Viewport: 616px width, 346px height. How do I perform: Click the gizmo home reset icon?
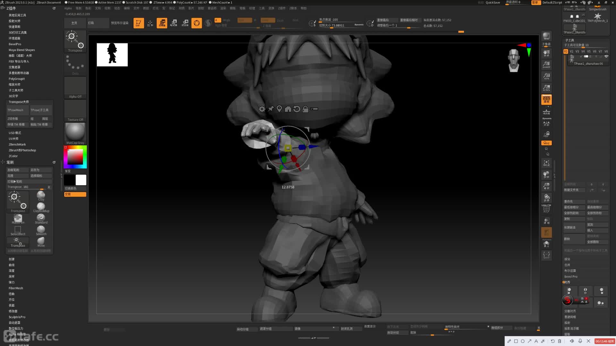pyautogui.click(x=288, y=109)
